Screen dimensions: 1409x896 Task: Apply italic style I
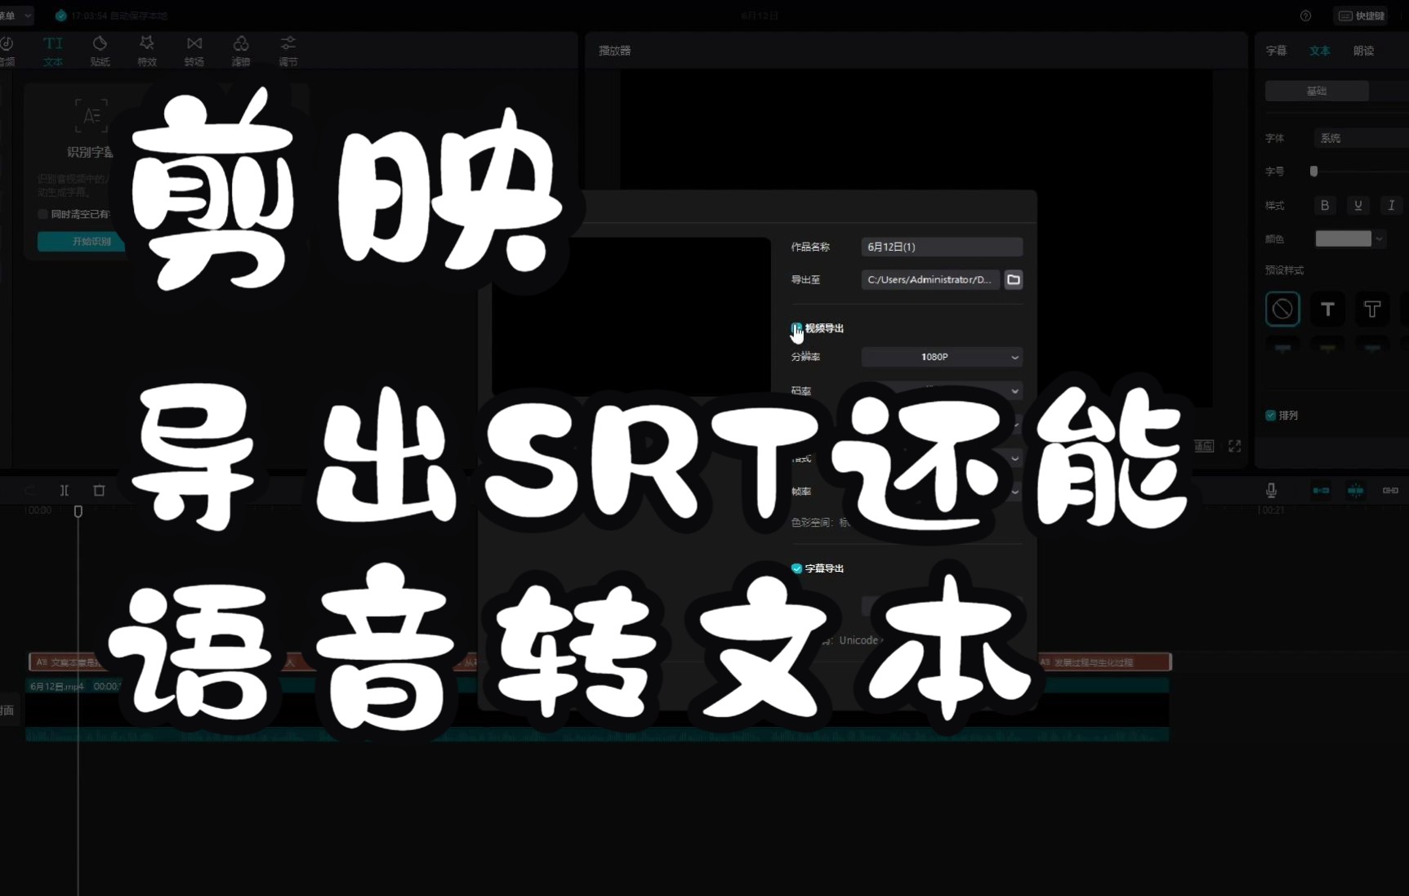(1391, 205)
